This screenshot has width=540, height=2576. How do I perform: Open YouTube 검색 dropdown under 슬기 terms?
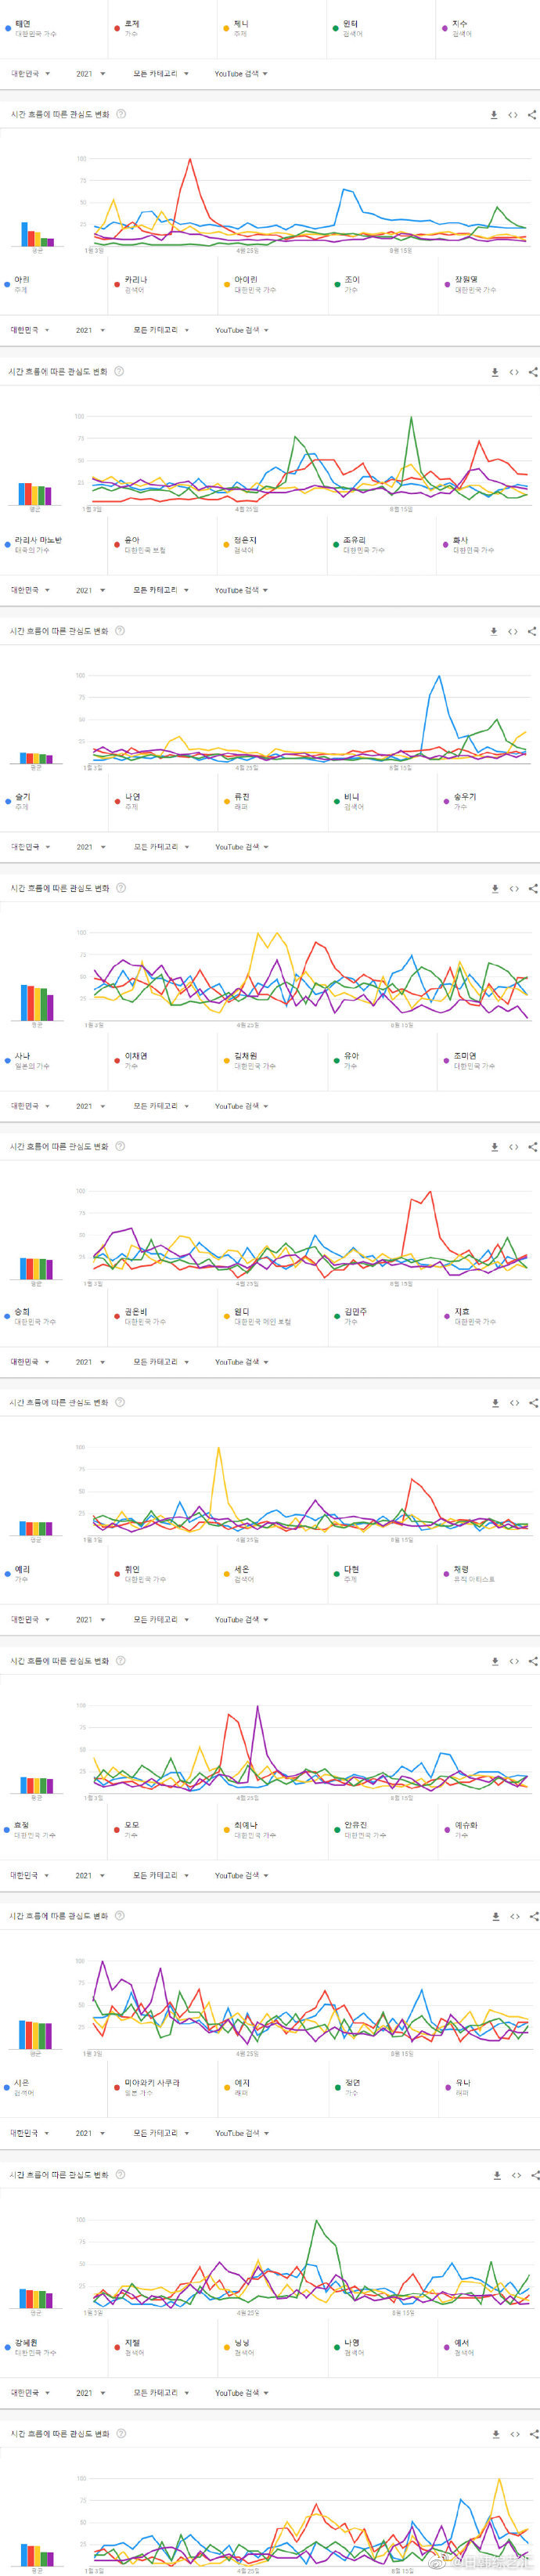point(241,847)
